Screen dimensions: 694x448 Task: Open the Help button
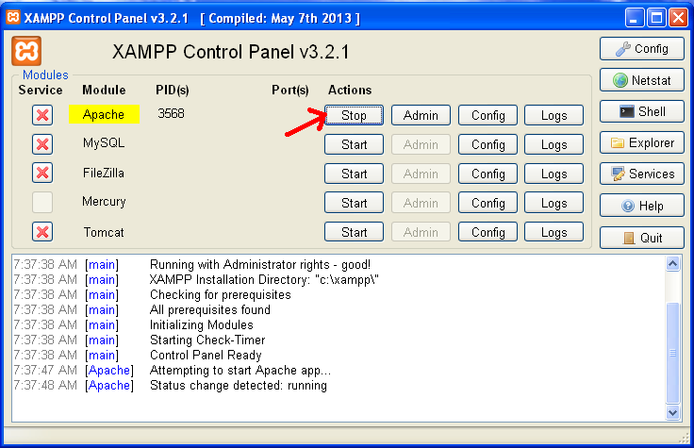pos(642,206)
